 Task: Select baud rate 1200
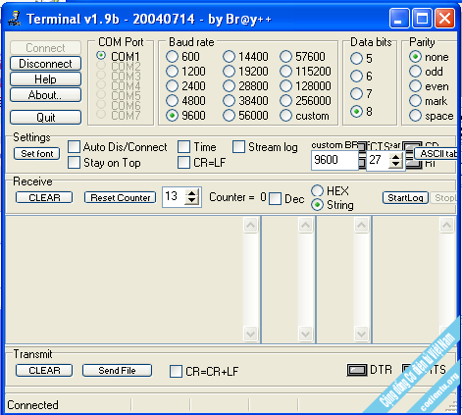172,71
